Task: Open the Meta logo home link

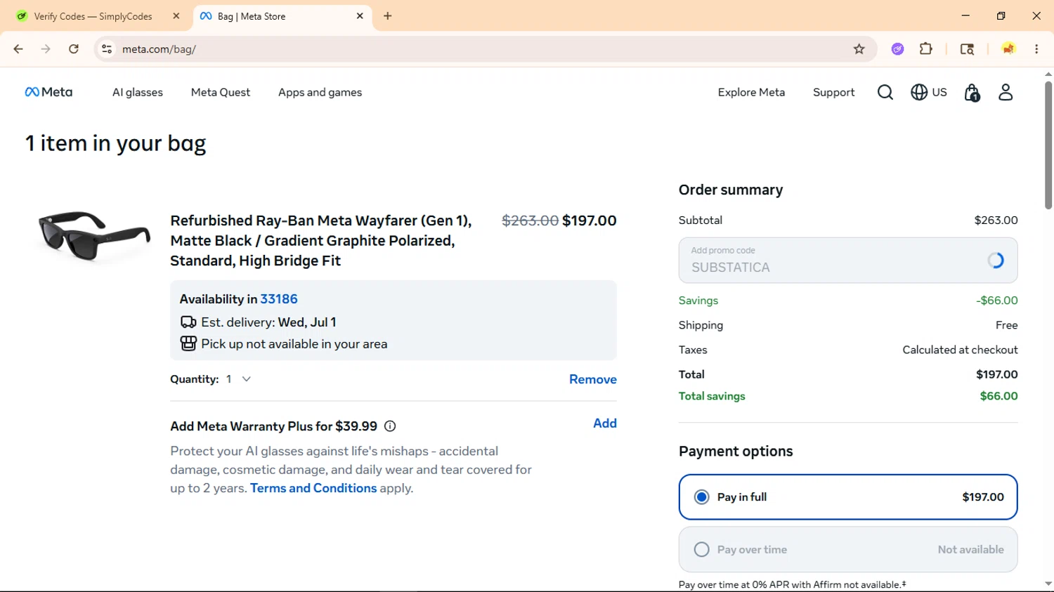Action: (48, 92)
